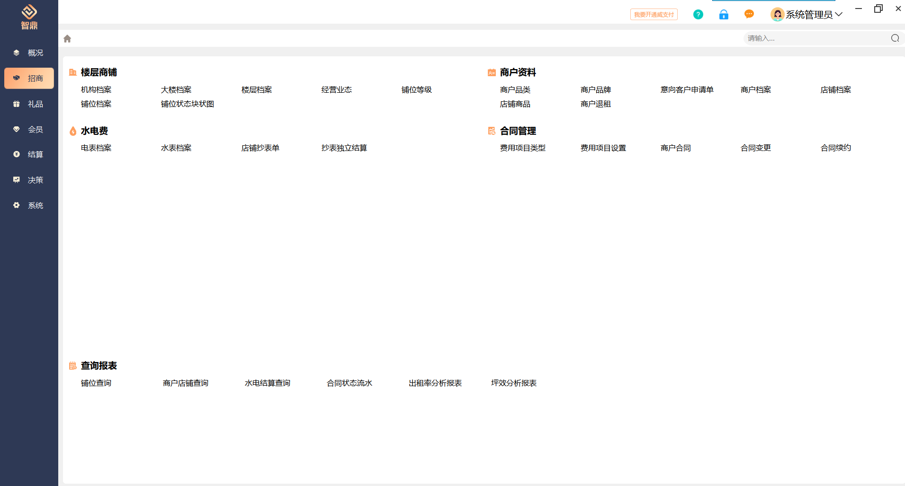The width and height of the screenshot is (905, 486).
Task: Open 意向客户申请单 under merchant data
Action: tap(687, 90)
